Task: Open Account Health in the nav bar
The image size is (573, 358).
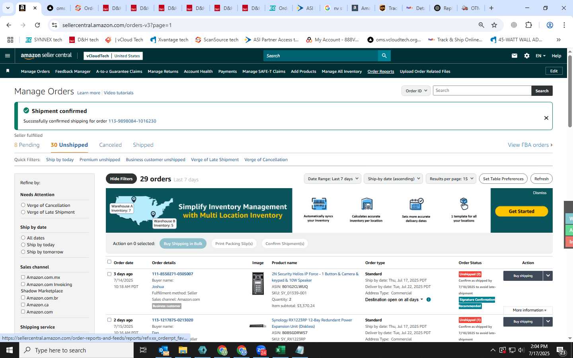Action: [198, 72]
